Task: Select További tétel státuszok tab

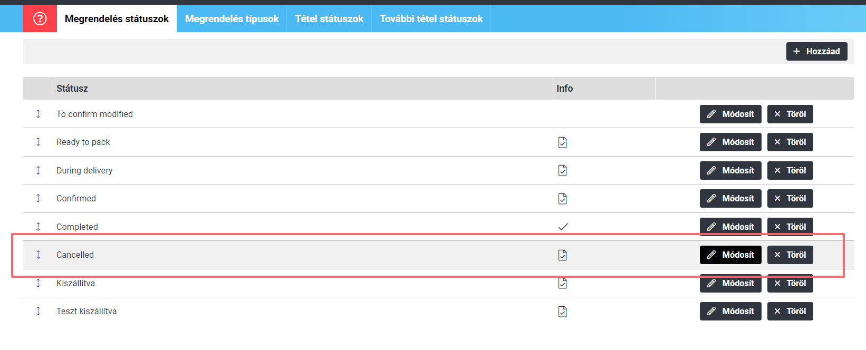Action: 431,18
